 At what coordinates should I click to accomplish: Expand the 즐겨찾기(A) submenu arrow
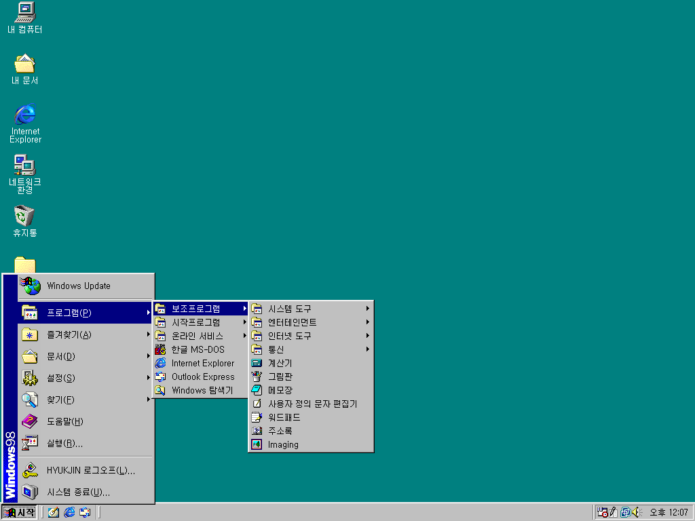[x=148, y=334]
